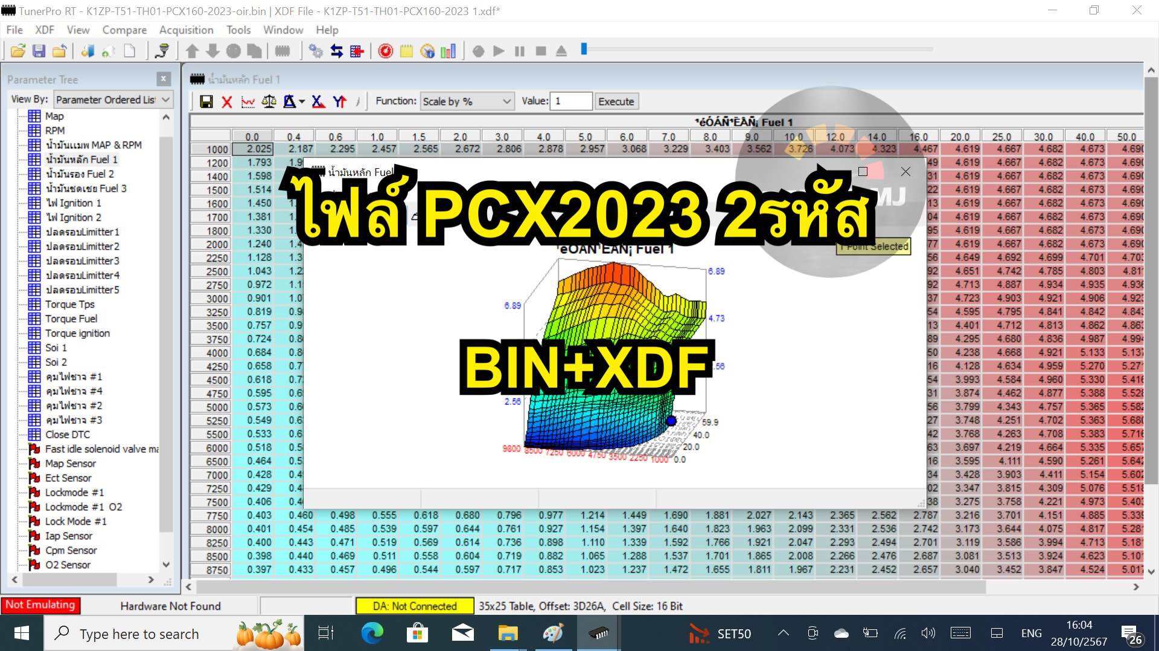The width and height of the screenshot is (1159, 651).
Task: Click the stop square playback button
Action: tap(541, 51)
